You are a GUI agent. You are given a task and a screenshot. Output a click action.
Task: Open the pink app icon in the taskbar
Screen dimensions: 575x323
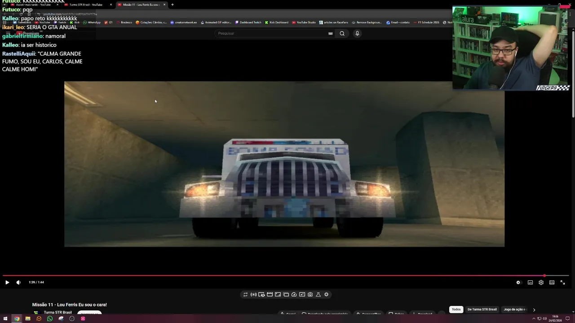click(83, 319)
